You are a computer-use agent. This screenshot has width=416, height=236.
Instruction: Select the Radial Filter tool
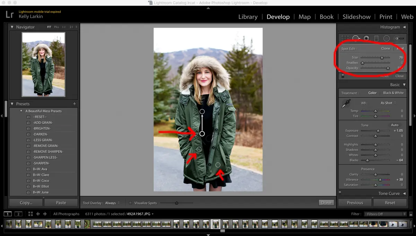pyautogui.click(x=386, y=38)
